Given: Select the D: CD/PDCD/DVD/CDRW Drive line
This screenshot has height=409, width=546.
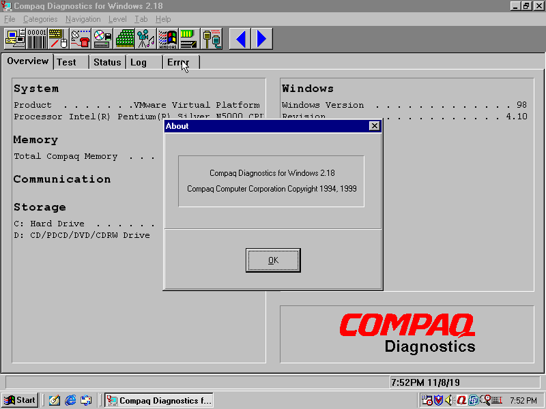Looking at the screenshot, I should pyautogui.click(x=82, y=235).
